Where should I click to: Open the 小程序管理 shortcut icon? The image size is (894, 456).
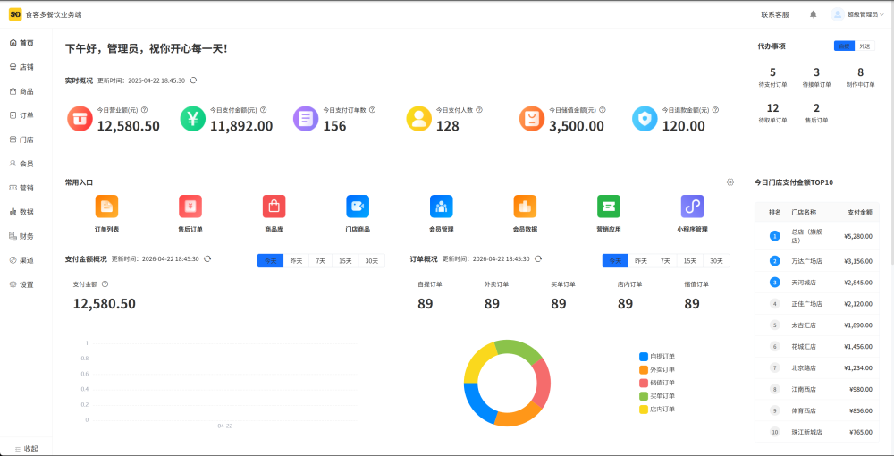[x=692, y=207]
